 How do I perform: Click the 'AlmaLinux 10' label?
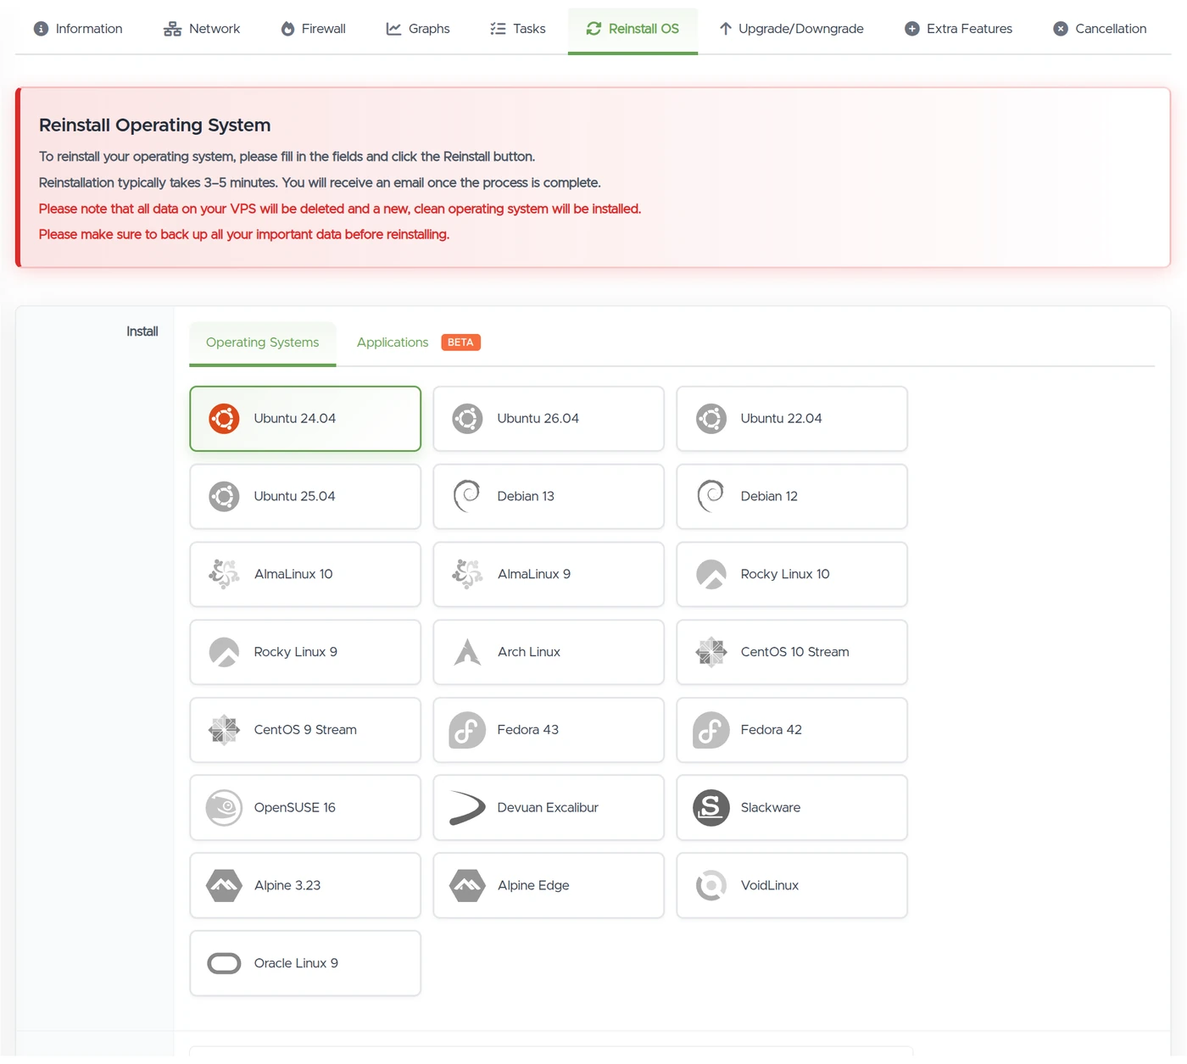click(293, 575)
